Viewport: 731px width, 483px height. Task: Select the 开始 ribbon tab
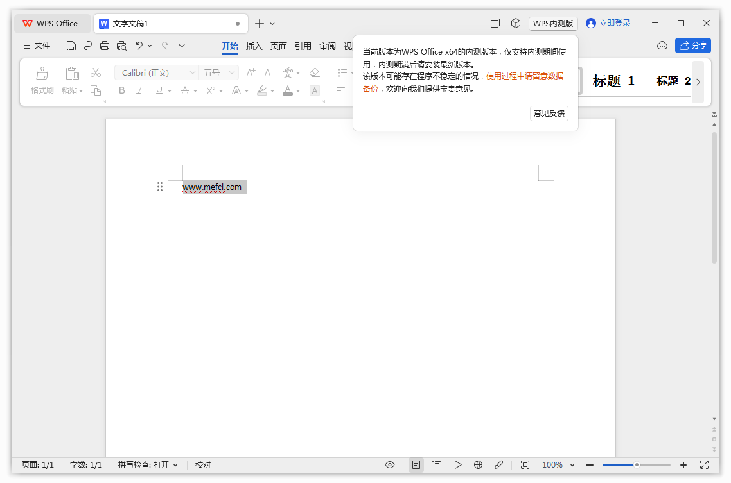coord(230,46)
